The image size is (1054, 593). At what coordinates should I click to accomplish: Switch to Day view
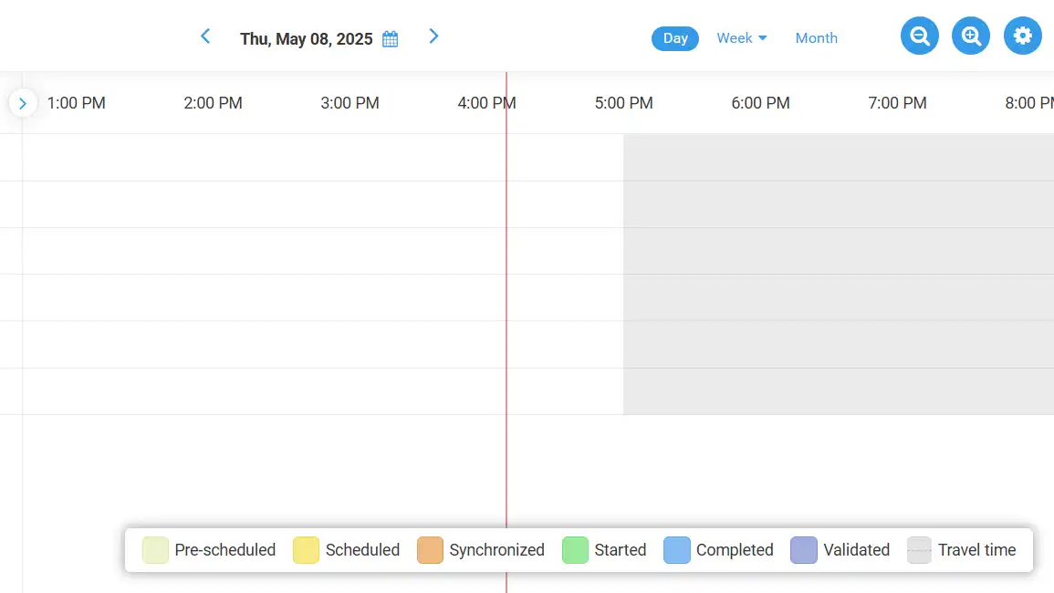pyautogui.click(x=675, y=38)
